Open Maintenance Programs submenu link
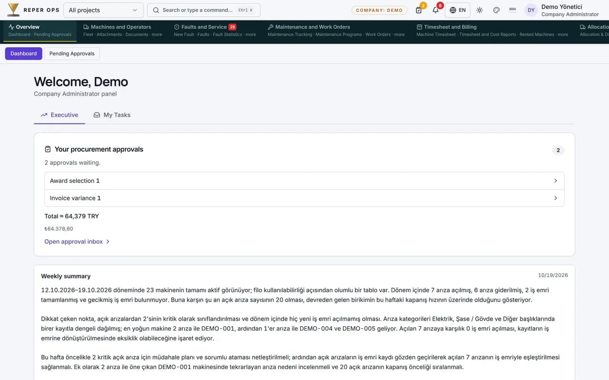This screenshot has height=380, width=609. tap(339, 35)
